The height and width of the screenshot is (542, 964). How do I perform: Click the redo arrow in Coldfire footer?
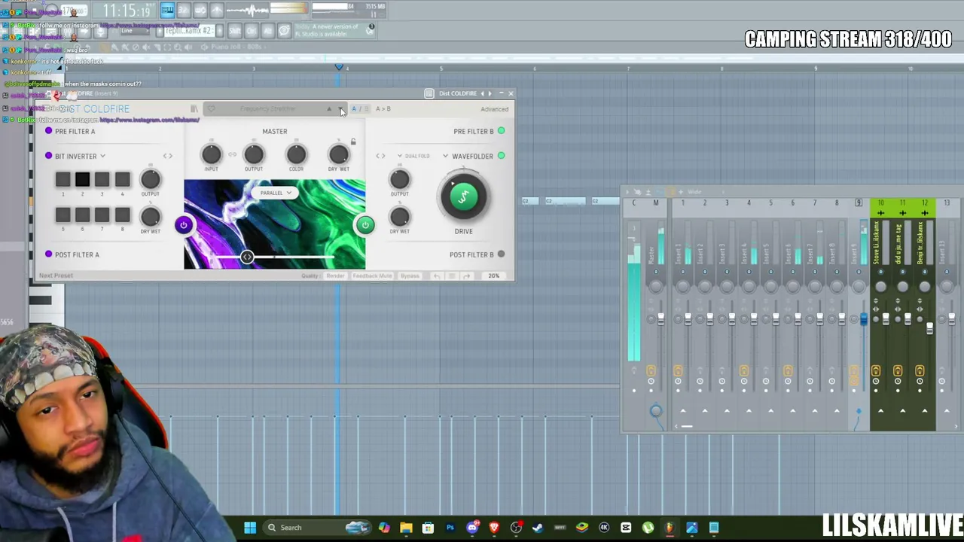466,276
